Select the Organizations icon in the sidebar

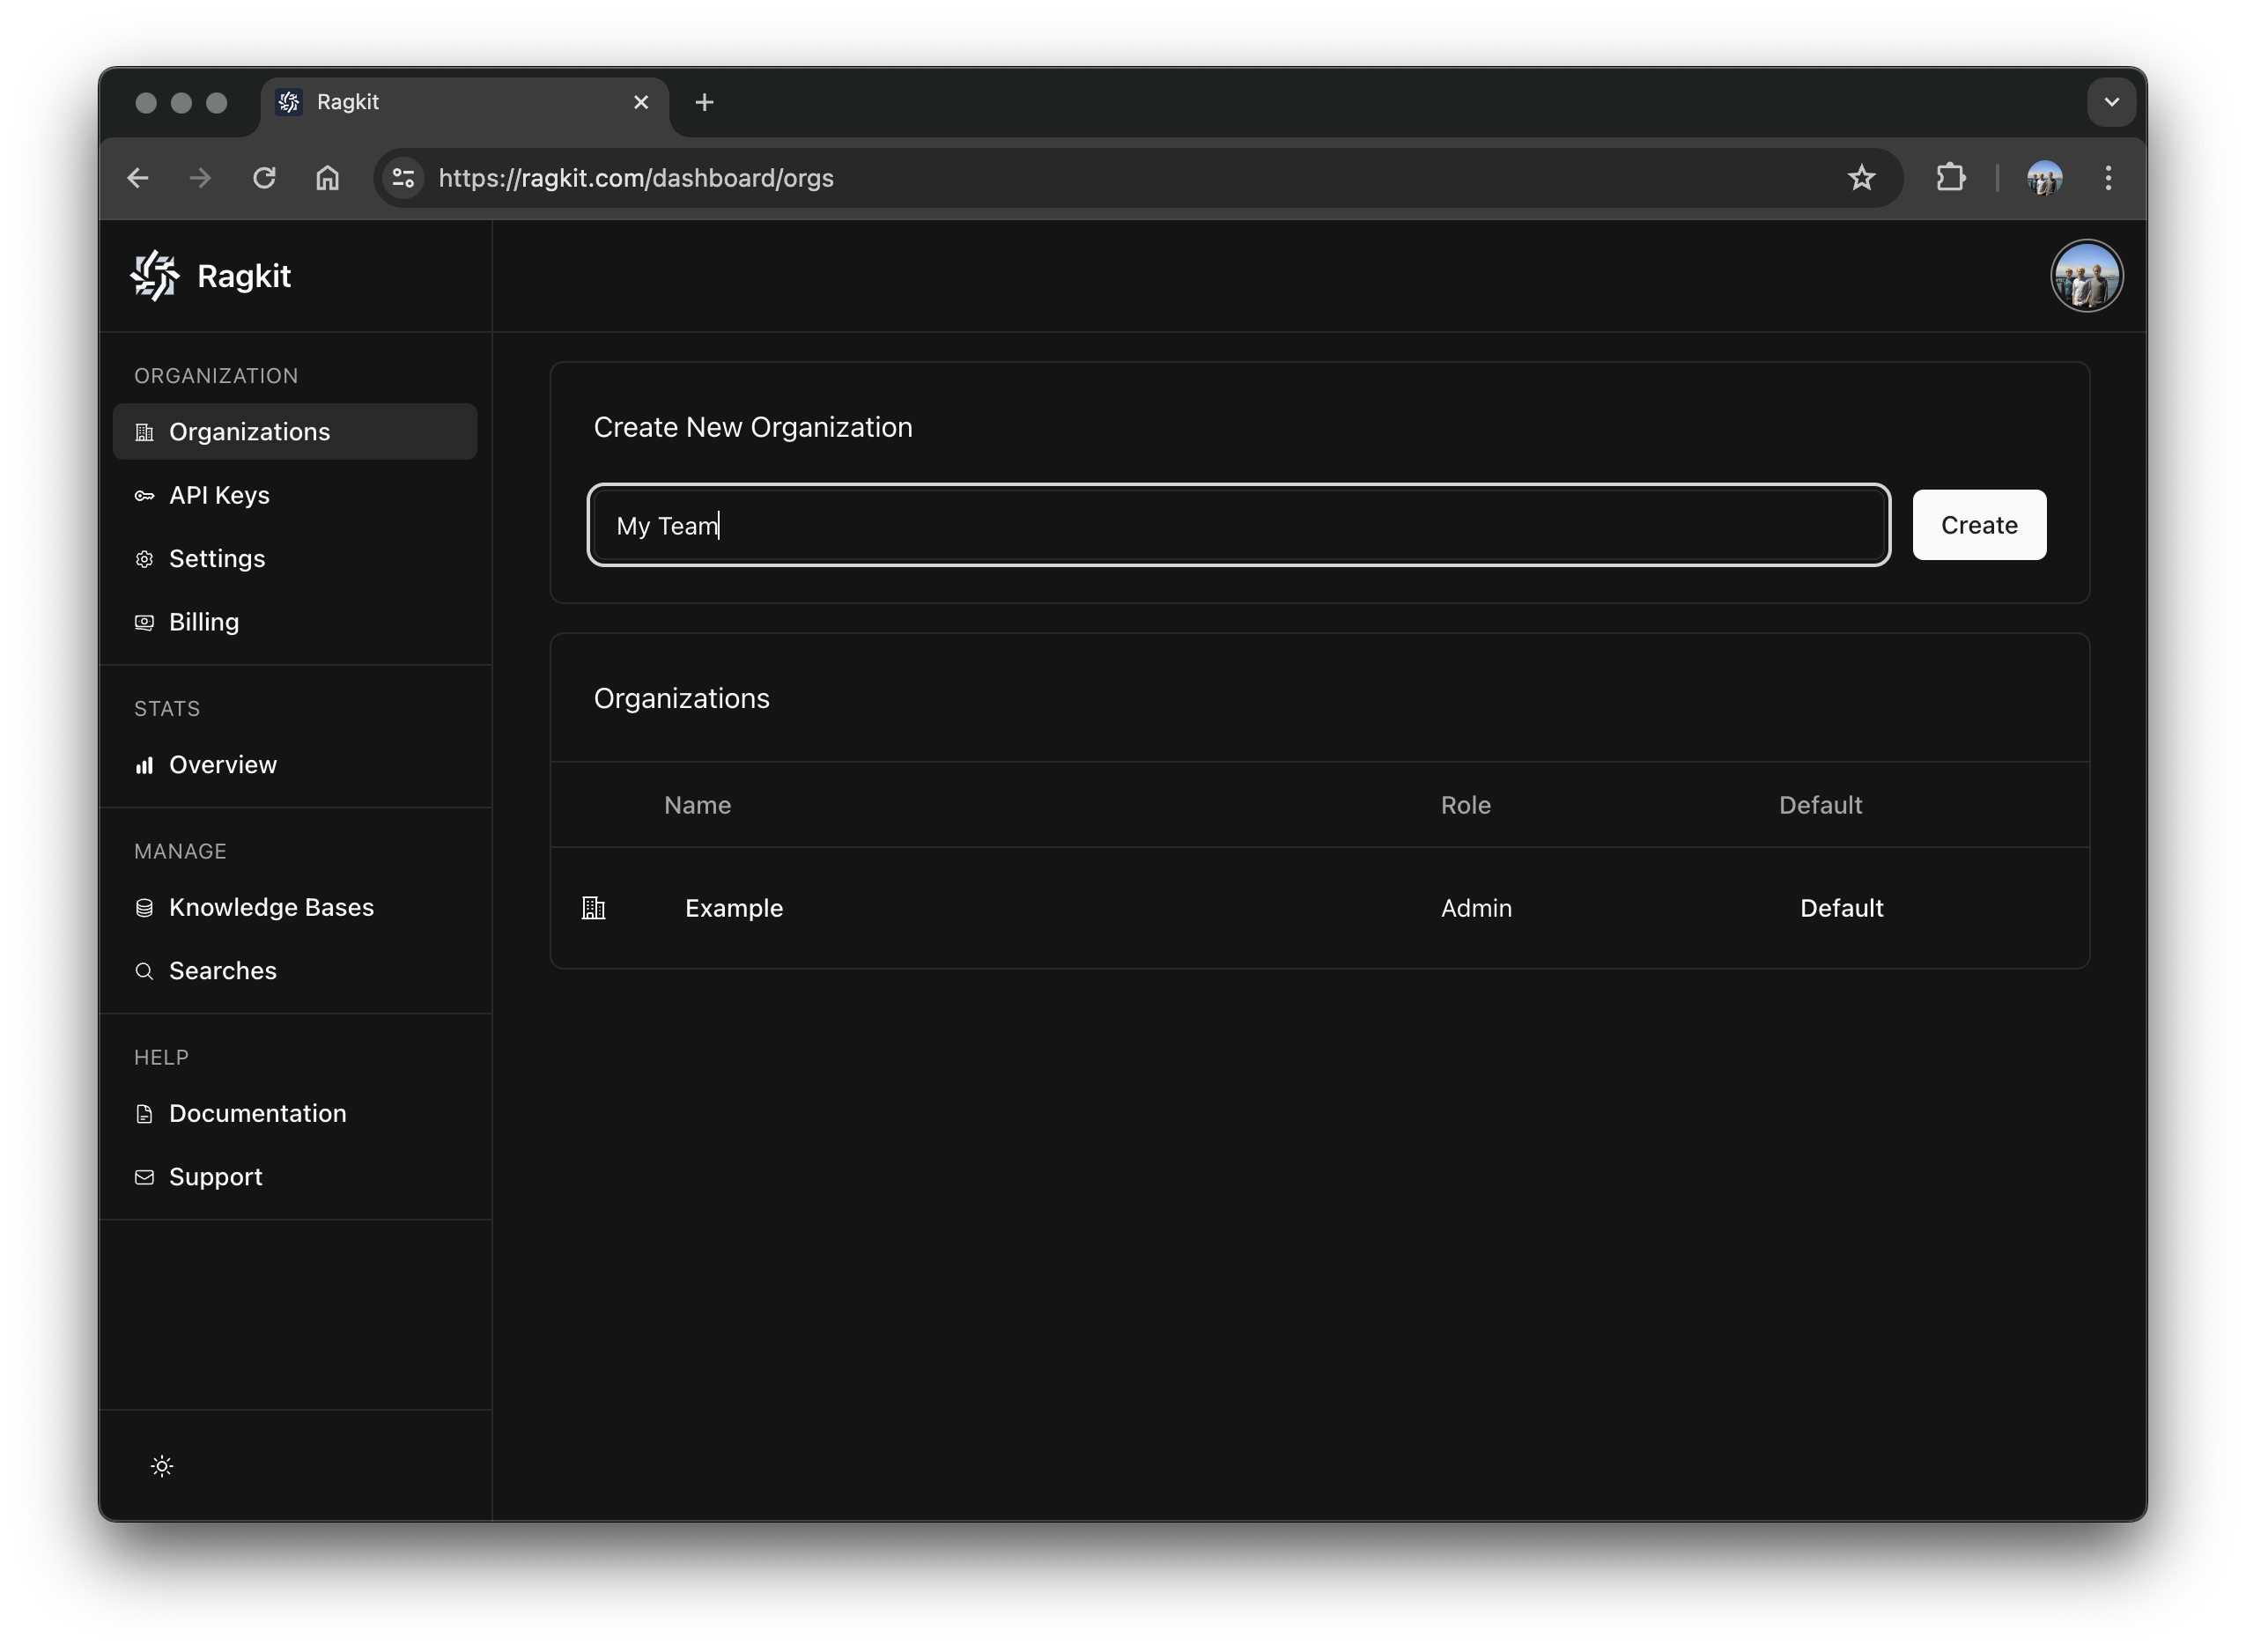[x=145, y=431]
